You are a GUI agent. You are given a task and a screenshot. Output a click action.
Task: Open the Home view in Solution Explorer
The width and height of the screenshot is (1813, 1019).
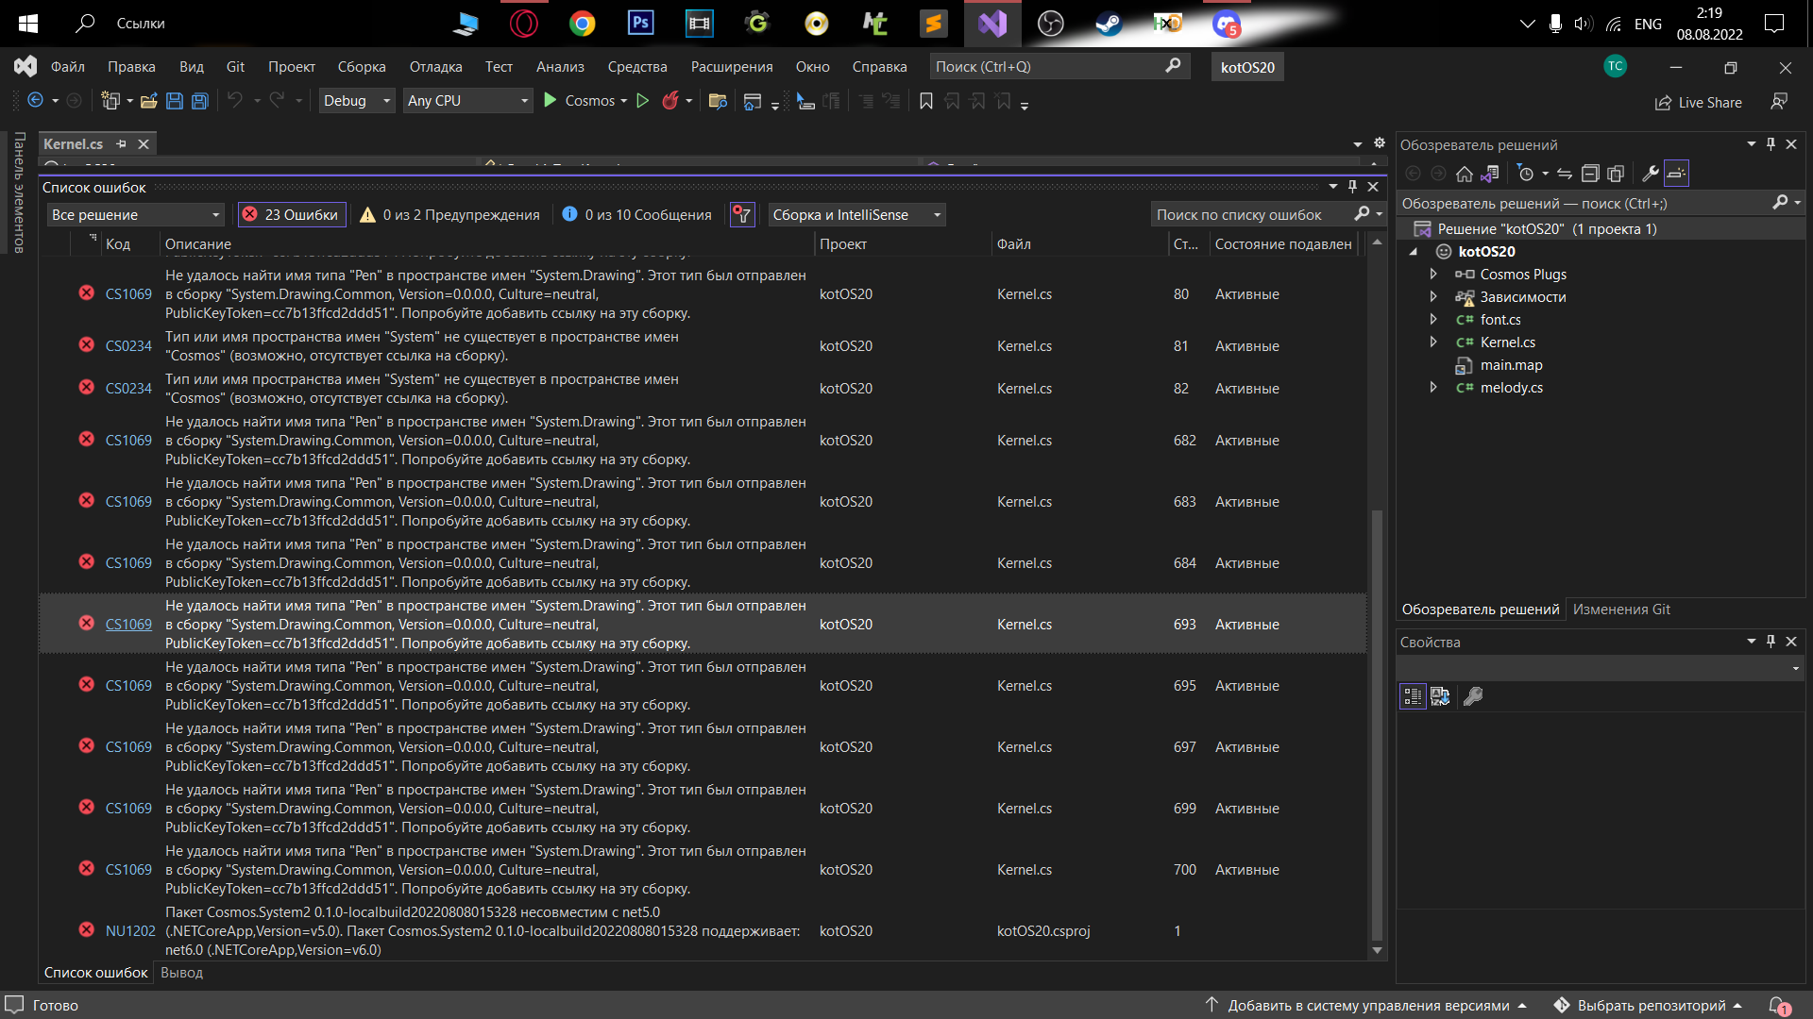click(x=1465, y=174)
